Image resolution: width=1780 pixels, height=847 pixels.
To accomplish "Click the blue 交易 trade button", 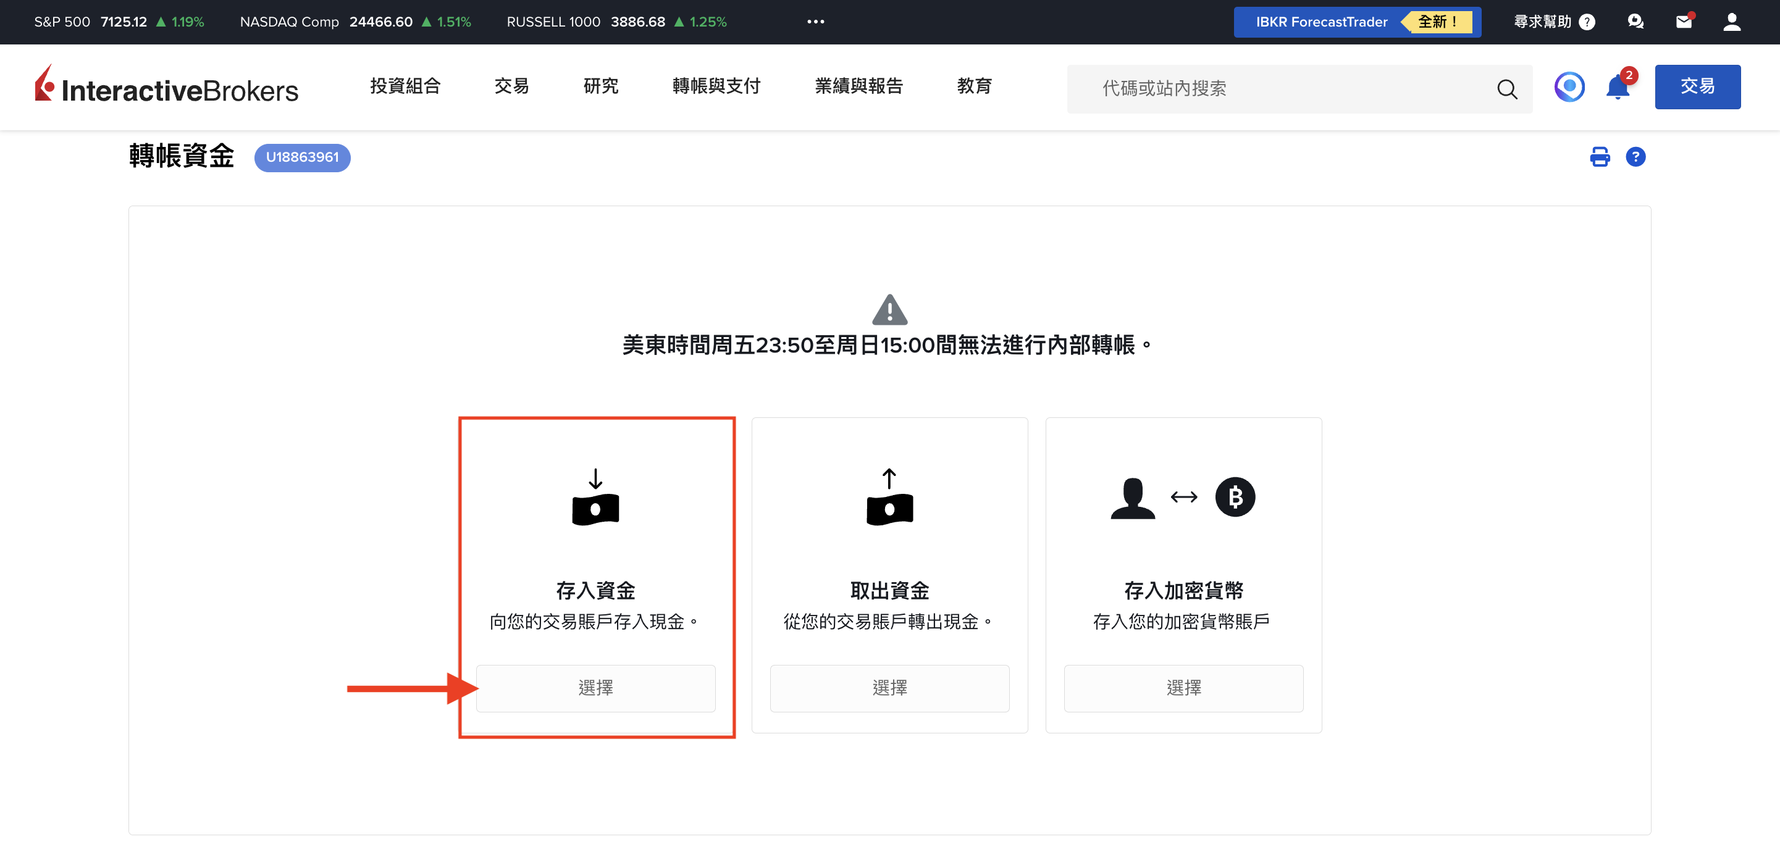I will 1697,87.
